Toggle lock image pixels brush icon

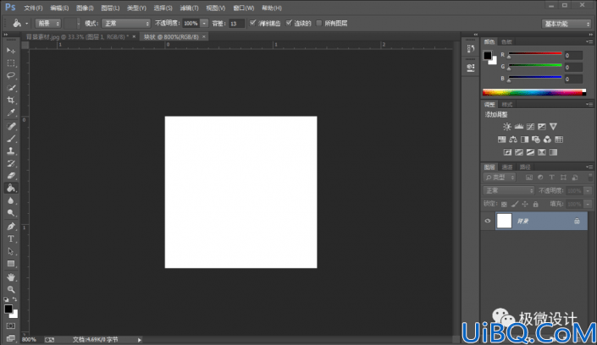click(x=515, y=205)
